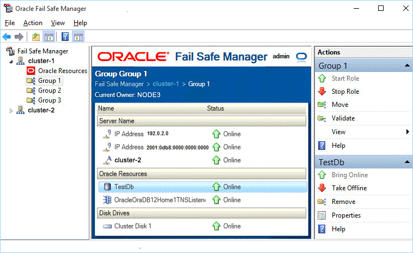Select cluster-1 in the tree
413x253 pixels.
click(x=41, y=61)
